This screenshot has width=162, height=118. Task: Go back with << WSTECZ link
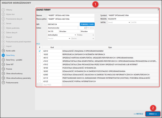pos(138,114)
